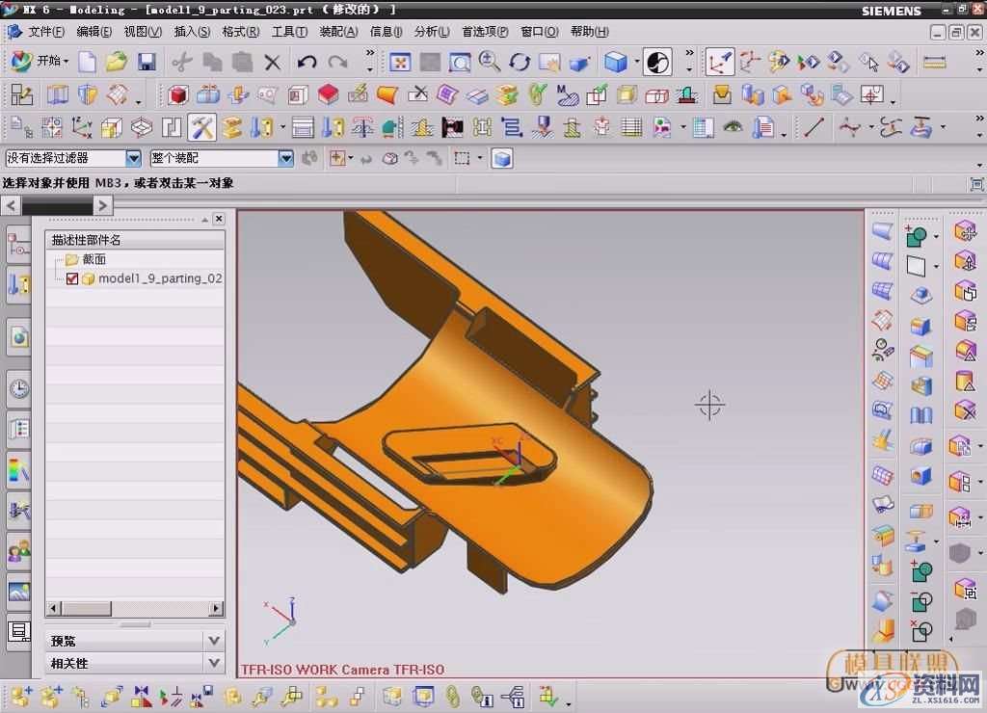The image size is (987, 713).
Task: Select the Zoom magnifier tool
Action: pyautogui.click(x=490, y=63)
